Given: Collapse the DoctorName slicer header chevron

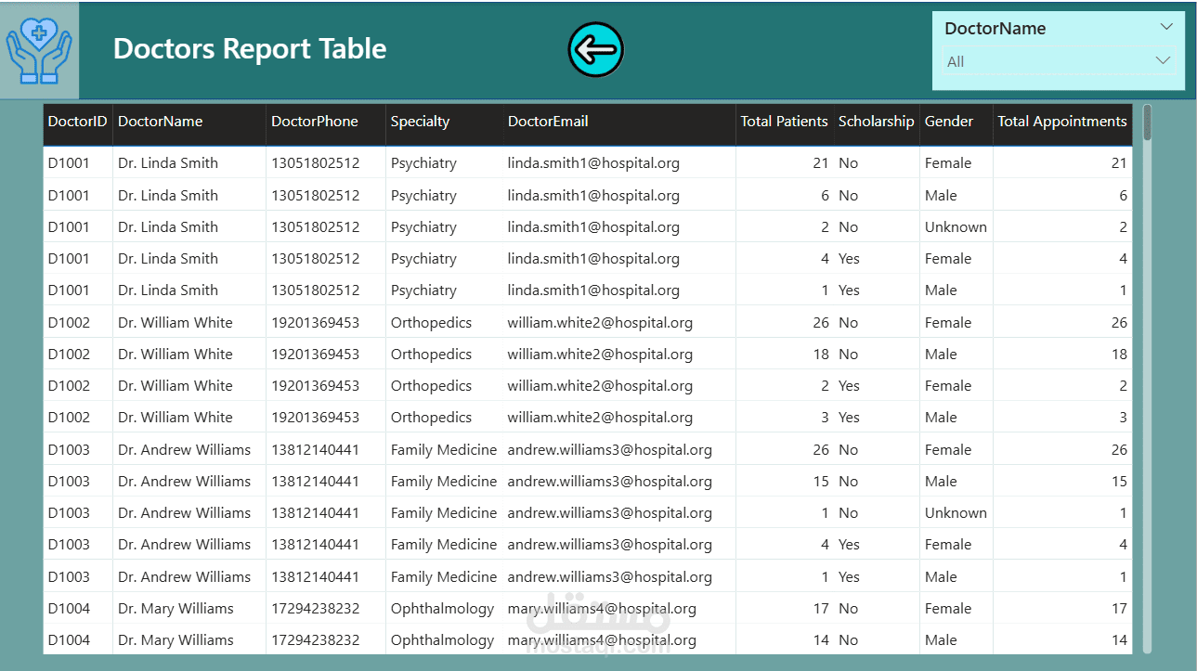Looking at the screenshot, I should click(x=1166, y=27).
